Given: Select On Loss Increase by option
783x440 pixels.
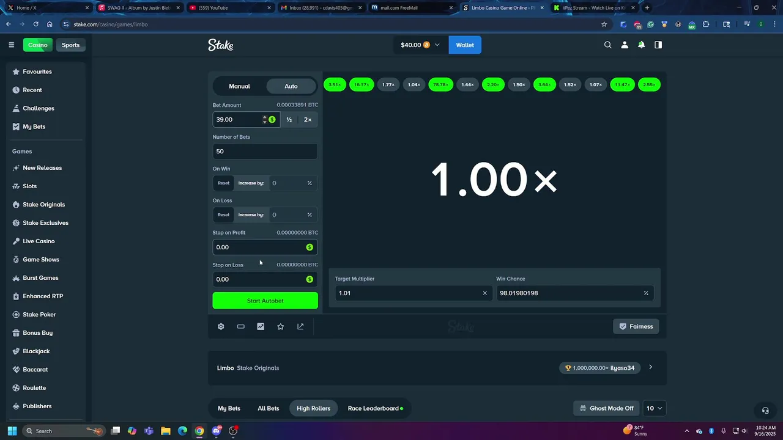Looking at the screenshot, I should (251, 215).
